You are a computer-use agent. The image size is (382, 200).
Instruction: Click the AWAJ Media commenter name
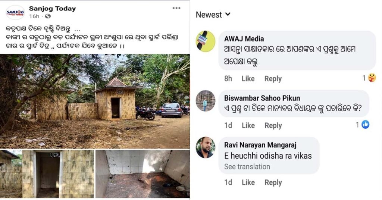pos(244,39)
